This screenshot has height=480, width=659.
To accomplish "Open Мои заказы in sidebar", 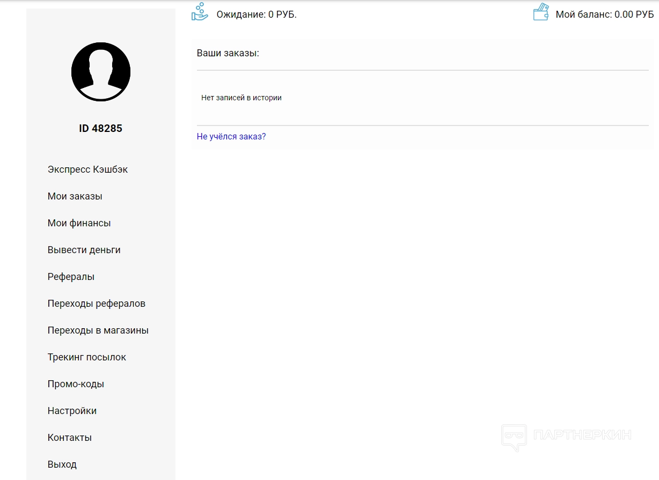I will pyautogui.click(x=75, y=196).
